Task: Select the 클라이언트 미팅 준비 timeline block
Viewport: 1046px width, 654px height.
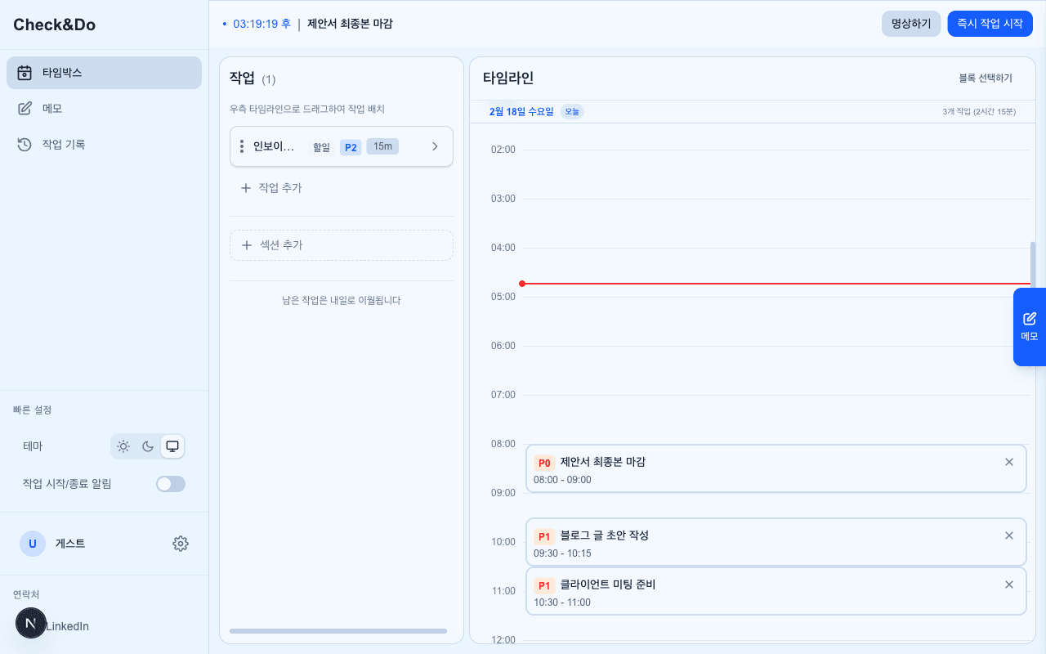Action: point(776,591)
